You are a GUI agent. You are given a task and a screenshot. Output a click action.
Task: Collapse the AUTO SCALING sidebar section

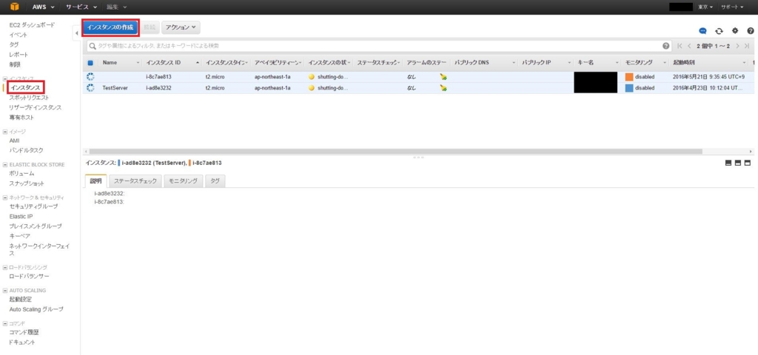(5, 291)
